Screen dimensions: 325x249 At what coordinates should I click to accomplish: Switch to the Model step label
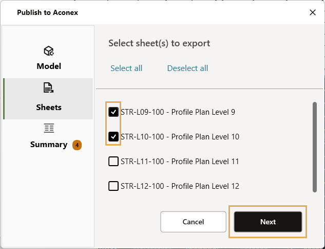click(x=49, y=66)
